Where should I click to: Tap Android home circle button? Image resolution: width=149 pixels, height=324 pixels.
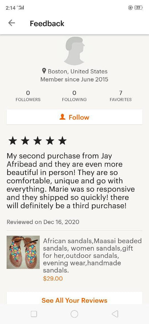point(74,314)
